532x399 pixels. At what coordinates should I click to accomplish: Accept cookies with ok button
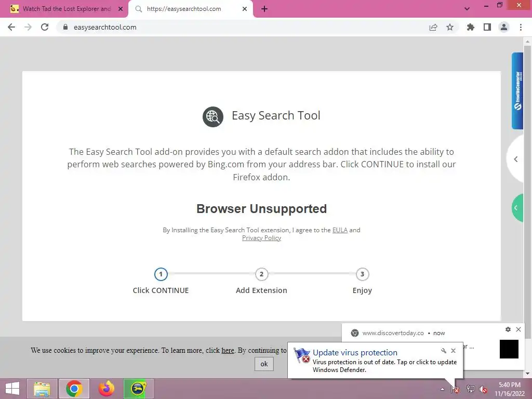[x=264, y=364]
